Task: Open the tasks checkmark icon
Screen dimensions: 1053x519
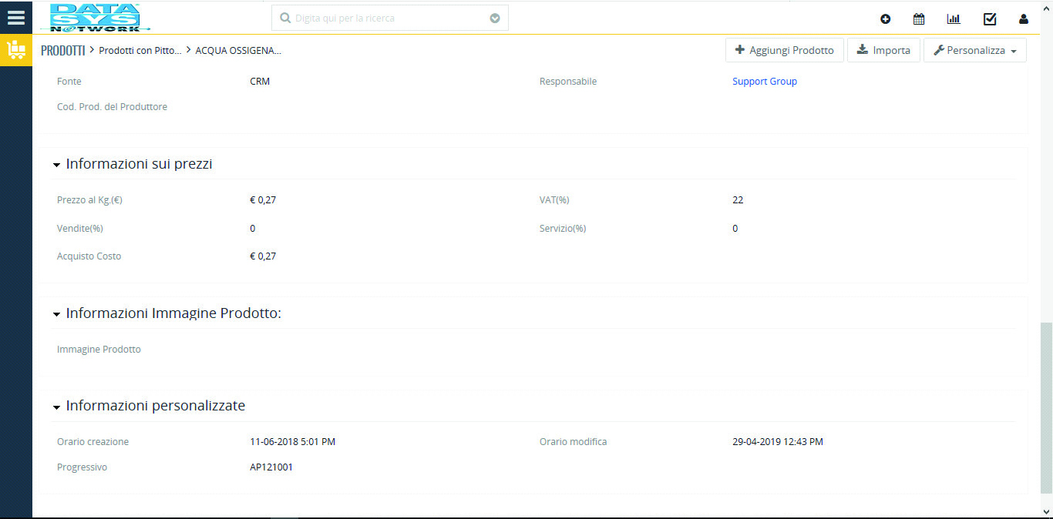Action: (990, 19)
